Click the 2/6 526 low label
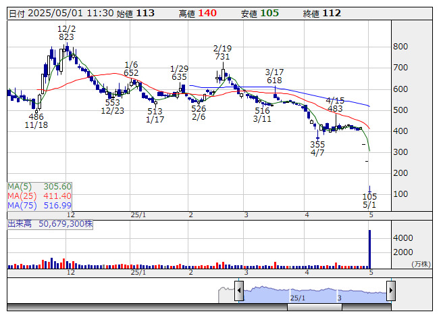Screen dimensions: 441x318 coord(199,113)
